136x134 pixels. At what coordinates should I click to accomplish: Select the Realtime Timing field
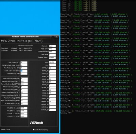[52, 57]
